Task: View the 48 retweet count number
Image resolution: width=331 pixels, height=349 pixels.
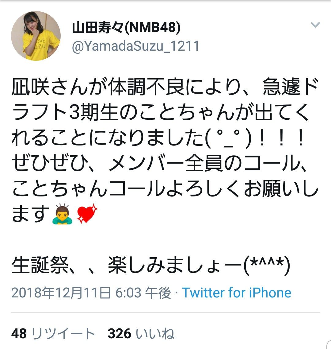Action: tap(19, 333)
